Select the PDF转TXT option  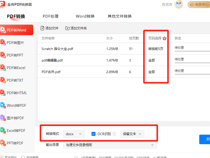point(15,80)
